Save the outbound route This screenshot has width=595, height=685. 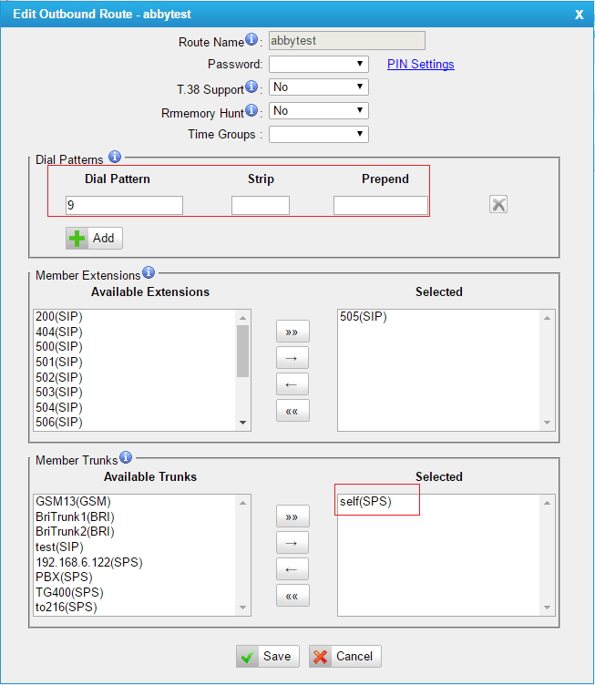(268, 656)
